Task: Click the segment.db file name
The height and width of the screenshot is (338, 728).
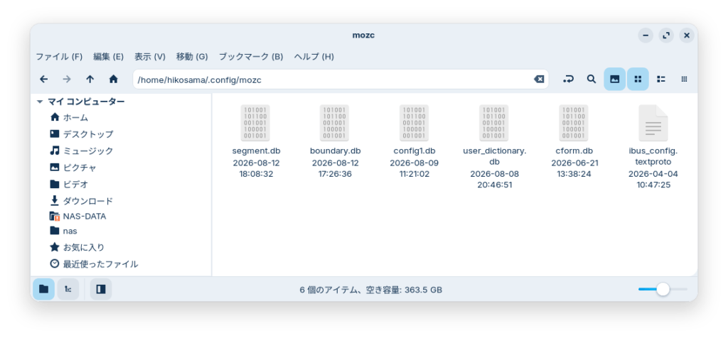Action: coord(256,151)
